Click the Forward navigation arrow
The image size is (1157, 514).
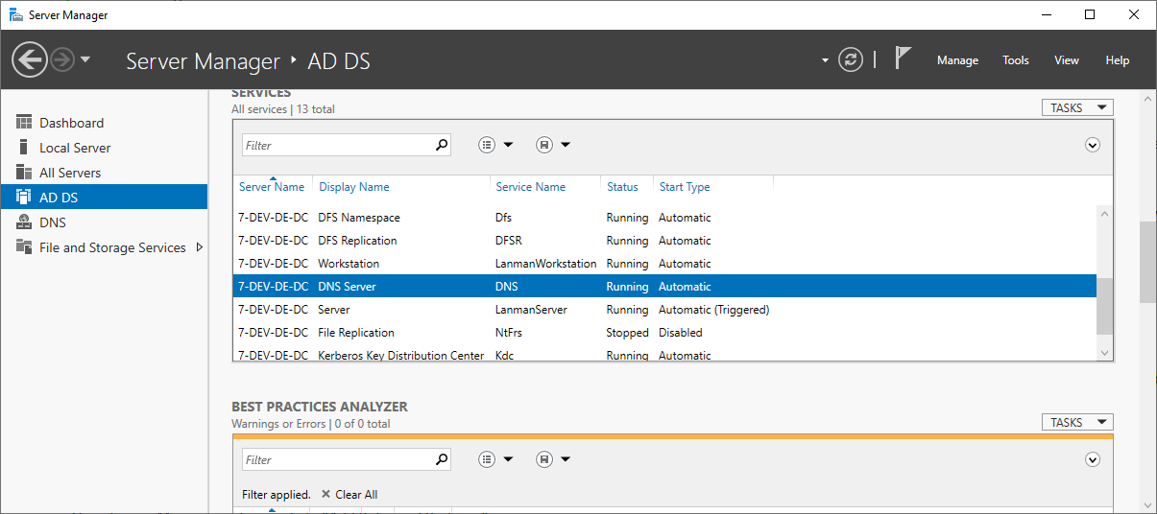click(x=62, y=60)
